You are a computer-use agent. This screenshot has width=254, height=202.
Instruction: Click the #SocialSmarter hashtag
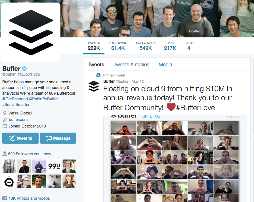point(16,105)
